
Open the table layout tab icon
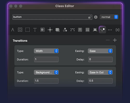[x=80, y=30]
